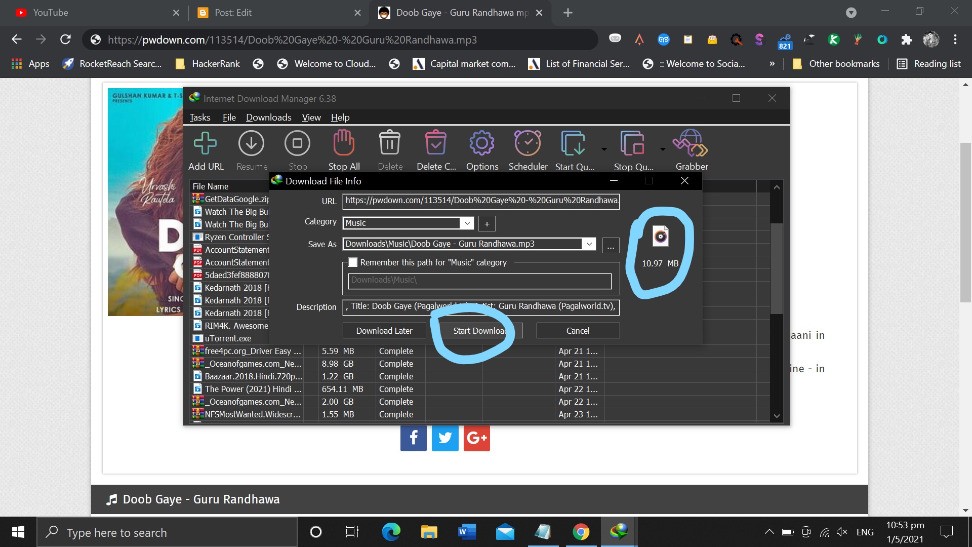Click the plus button beside Category

click(487, 223)
